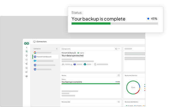This screenshot has height=107, width=172.
Task: Click the Connectors page header title
Action: point(41,42)
